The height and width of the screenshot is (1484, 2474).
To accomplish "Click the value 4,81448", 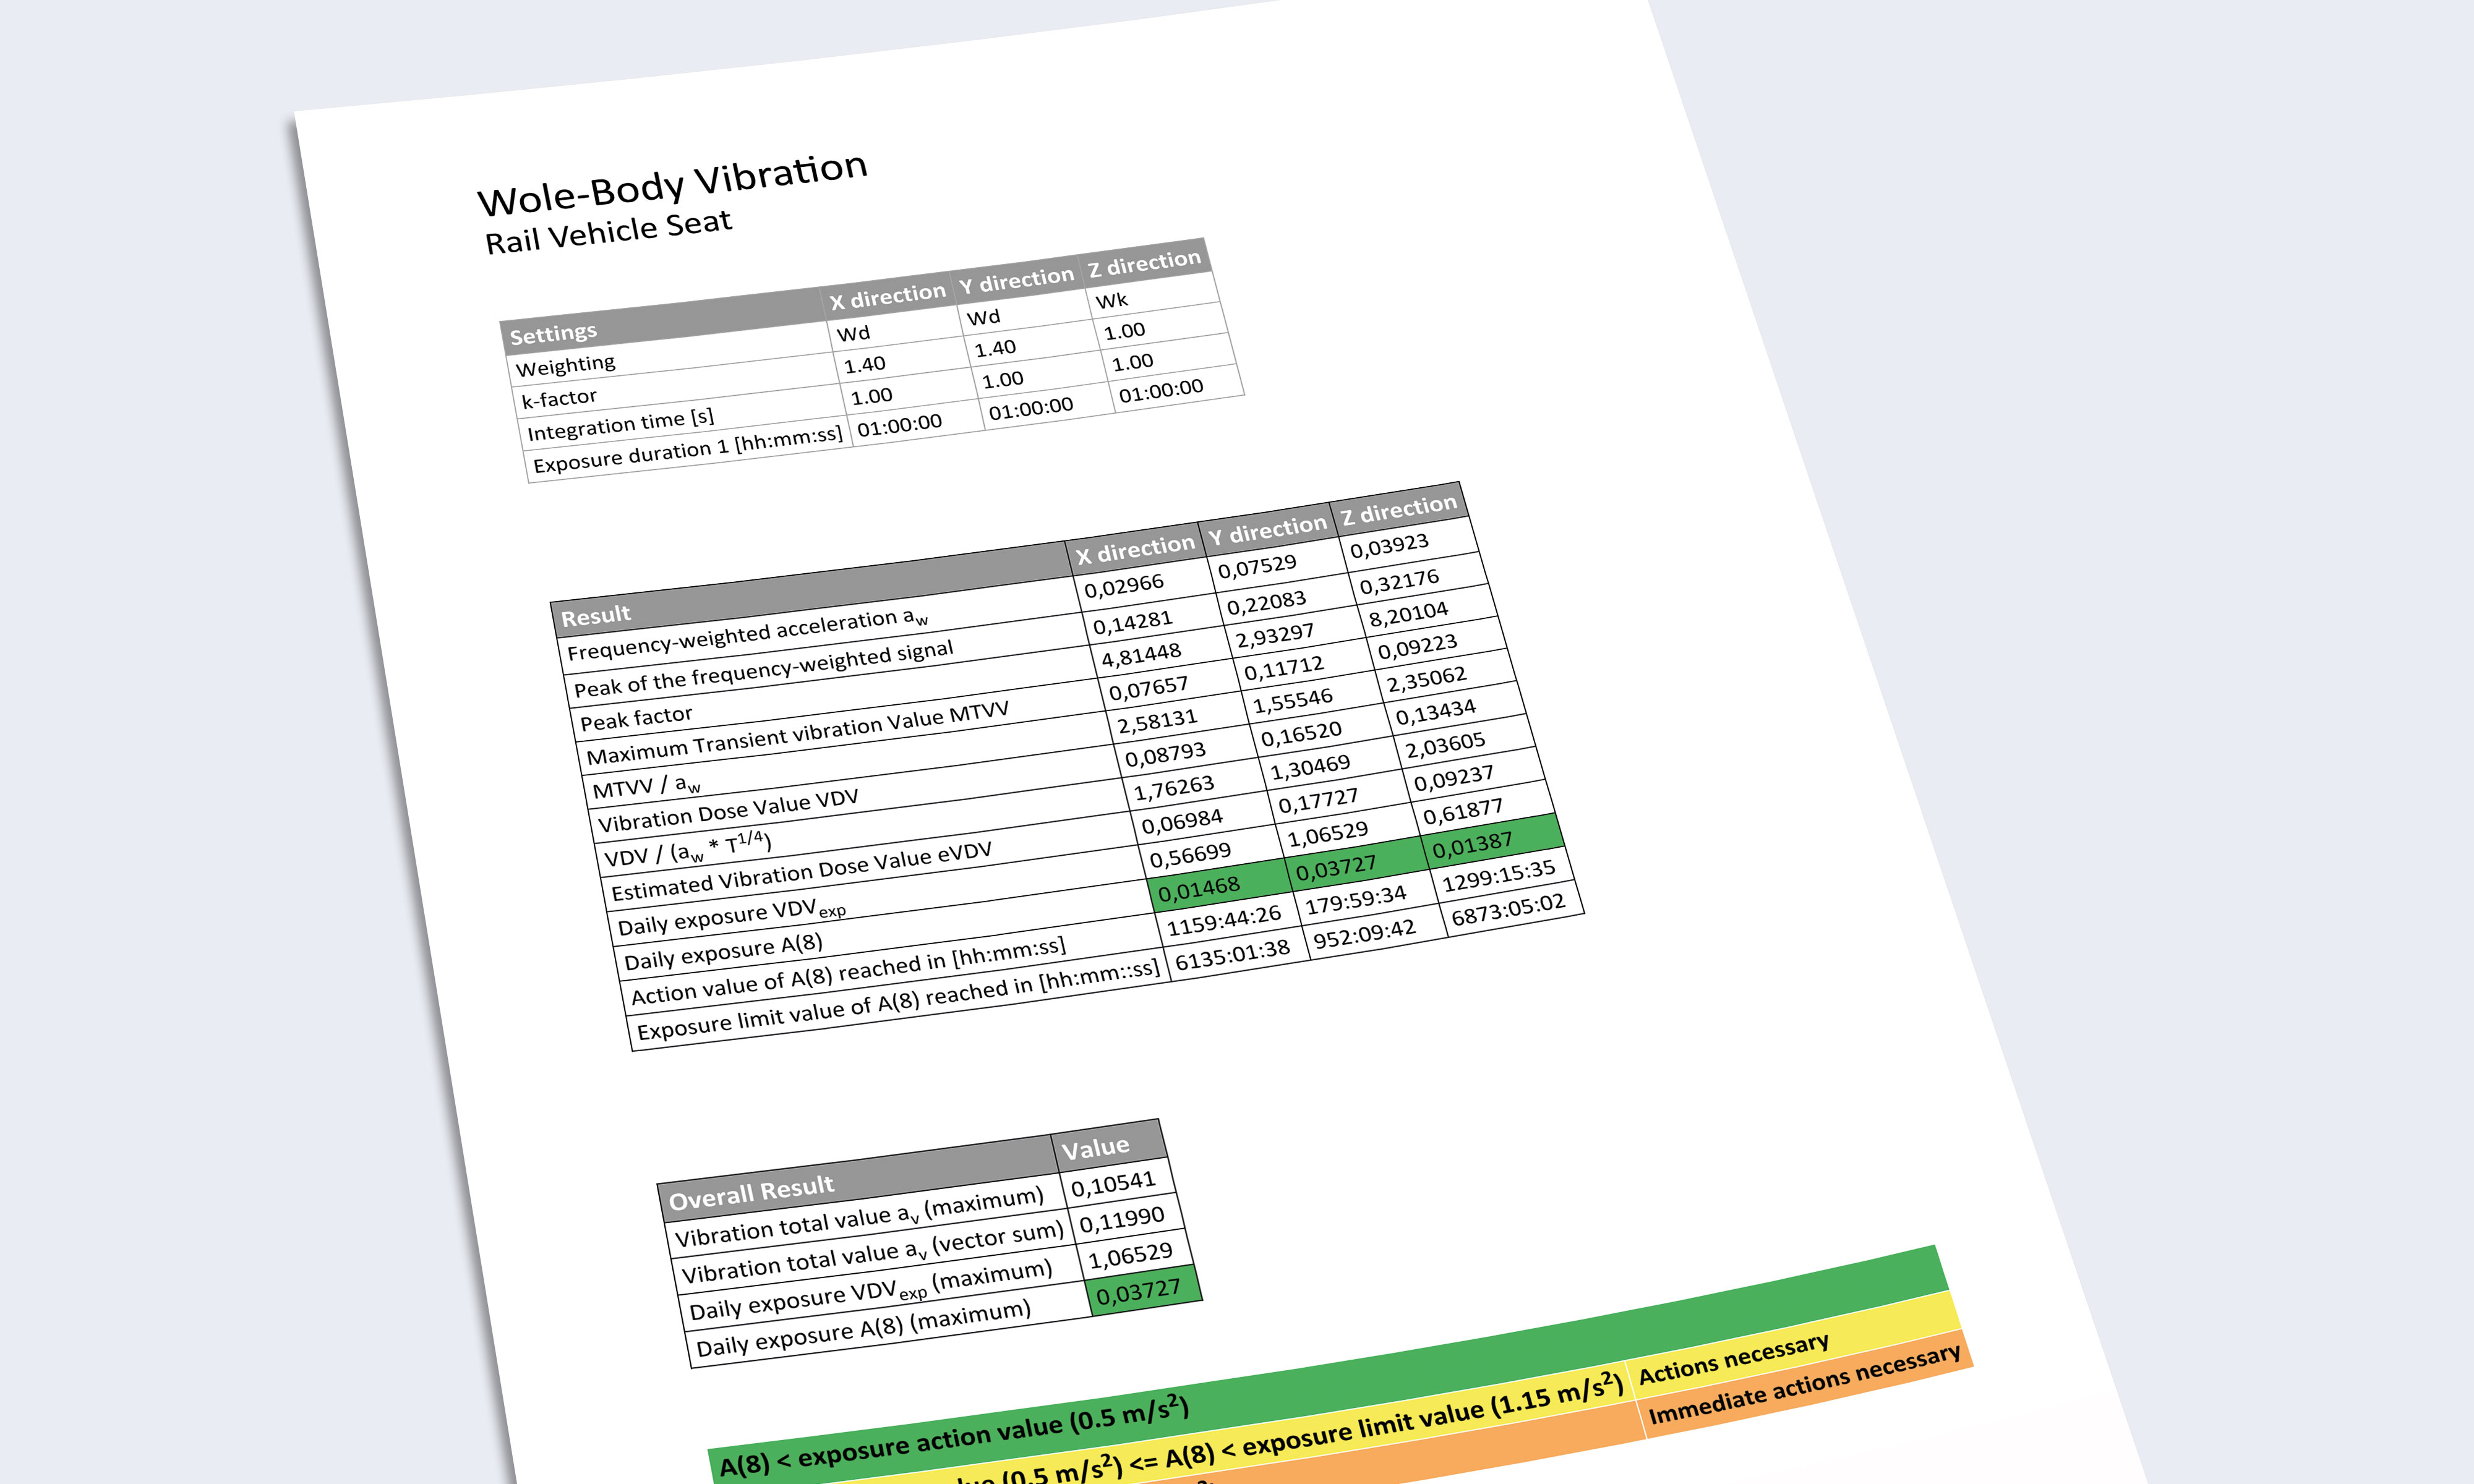I will click(1141, 655).
